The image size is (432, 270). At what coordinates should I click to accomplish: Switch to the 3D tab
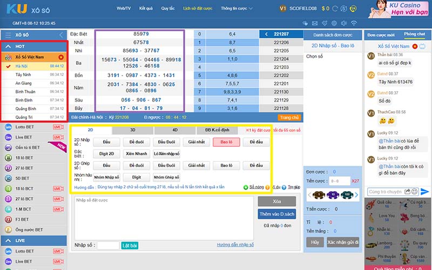pyautogui.click(x=132, y=130)
